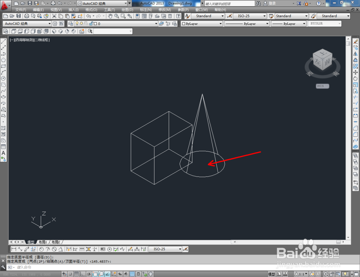Open the 修改(M) menu
Screen dimensions: 360x277
tap(165, 10)
